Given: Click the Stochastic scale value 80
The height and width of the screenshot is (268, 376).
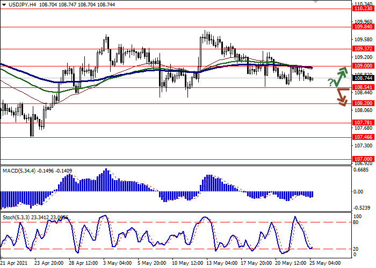Looking at the screenshot, I should click(356, 222).
